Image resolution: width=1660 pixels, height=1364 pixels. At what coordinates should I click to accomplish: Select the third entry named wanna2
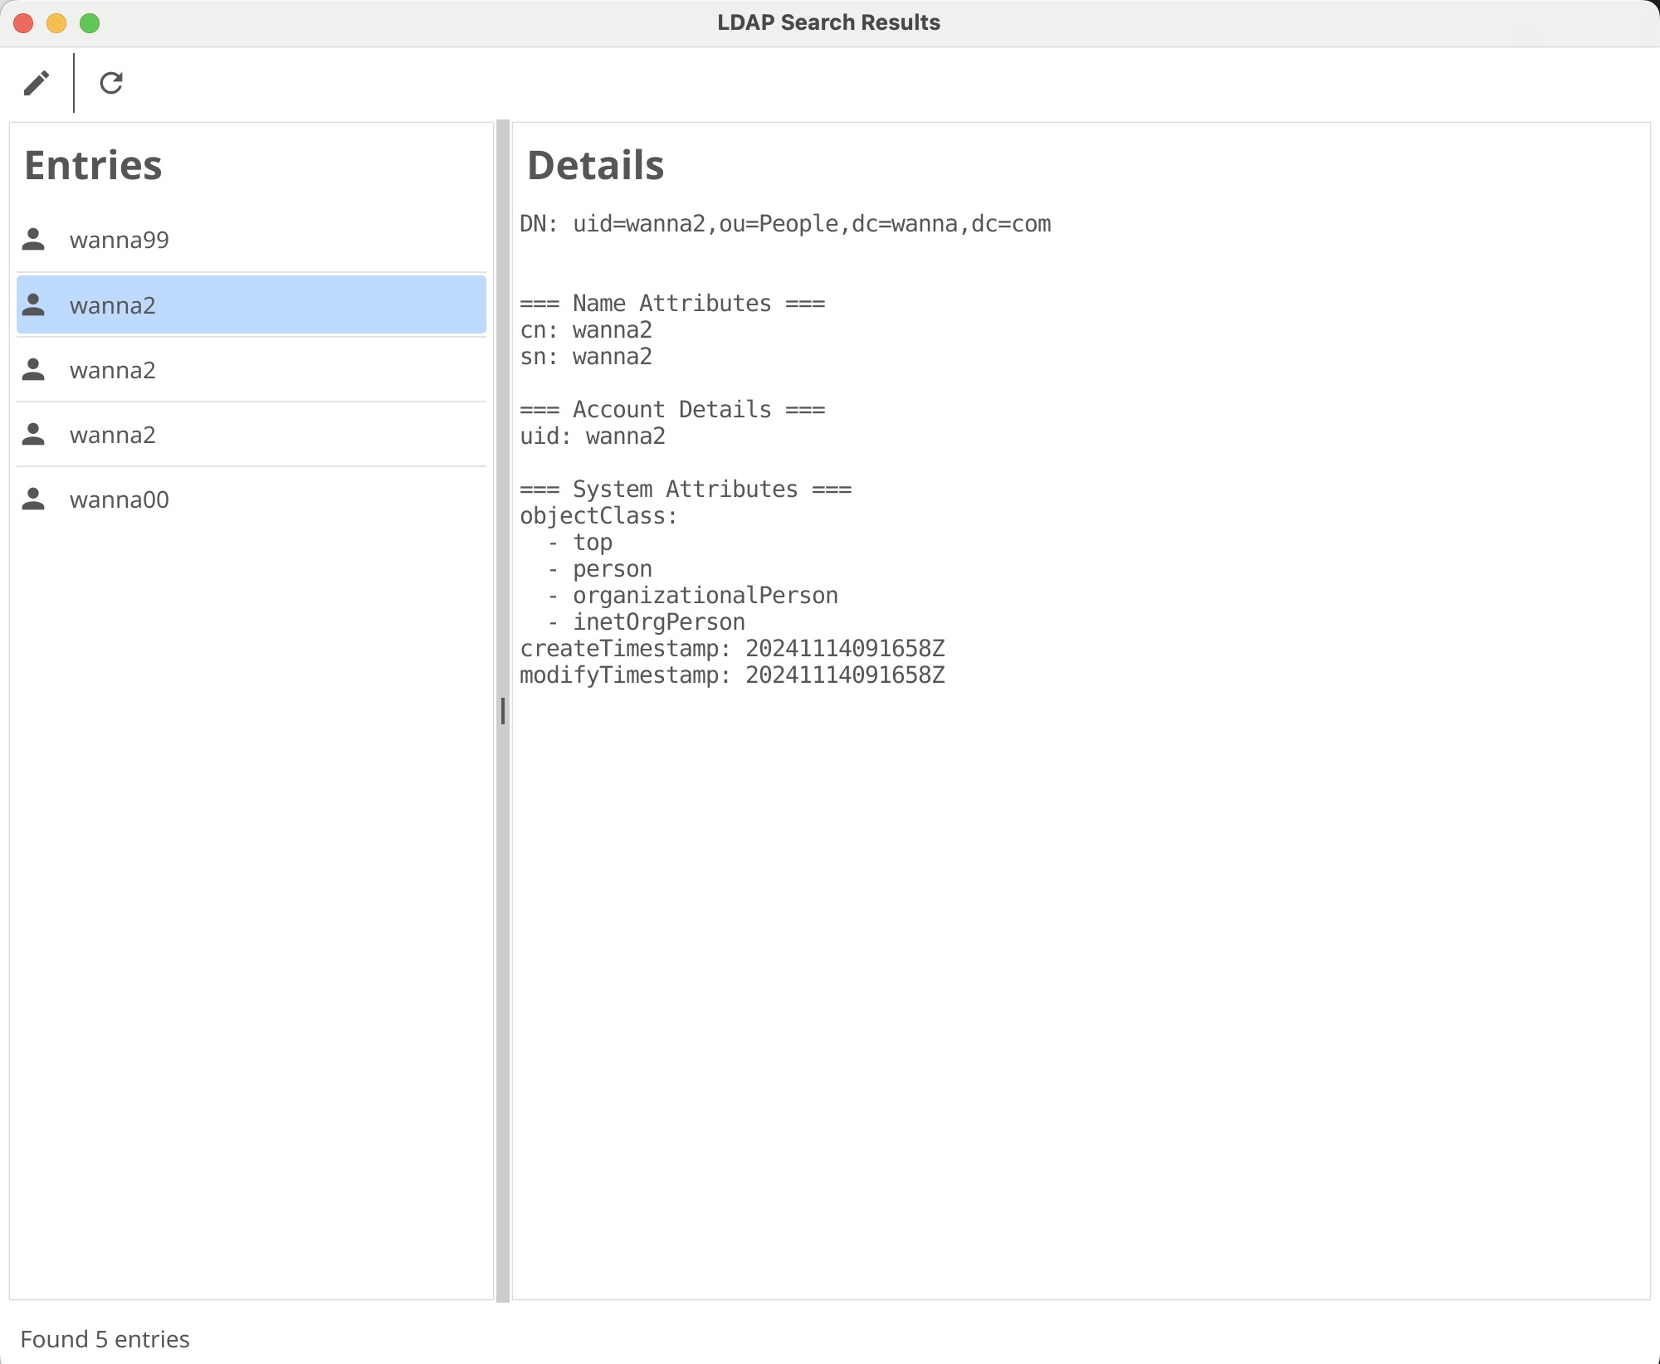click(x=113, y=370)
